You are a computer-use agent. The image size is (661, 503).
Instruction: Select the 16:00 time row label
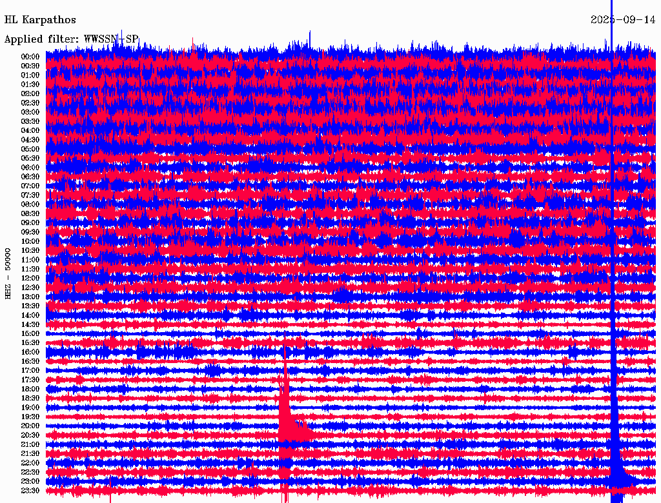30,352
